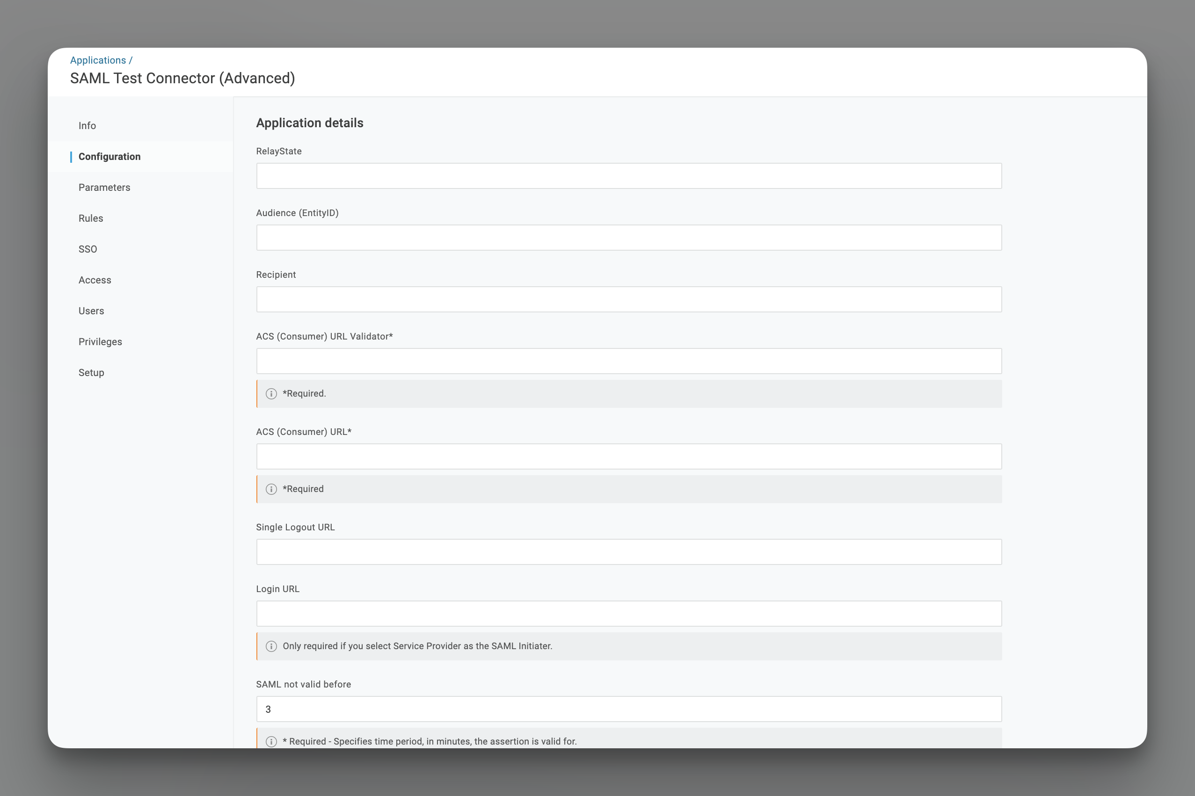The width and height of the screenshot is (1195, 796).
Task: Click the SAML not valid before label
Action: click(304, 684)
